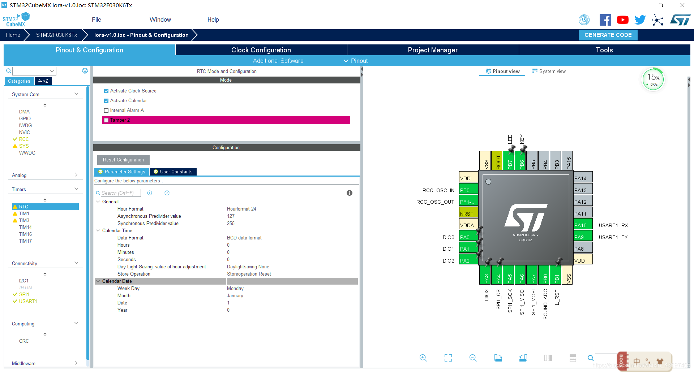Click the network speed 15% widget
Image resolution: width=694 pixels, height=372 pixels.
[653, 79]
